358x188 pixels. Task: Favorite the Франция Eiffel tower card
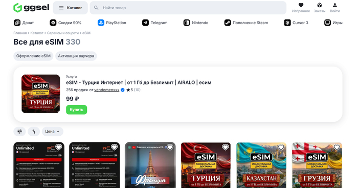tap(170, 148)
